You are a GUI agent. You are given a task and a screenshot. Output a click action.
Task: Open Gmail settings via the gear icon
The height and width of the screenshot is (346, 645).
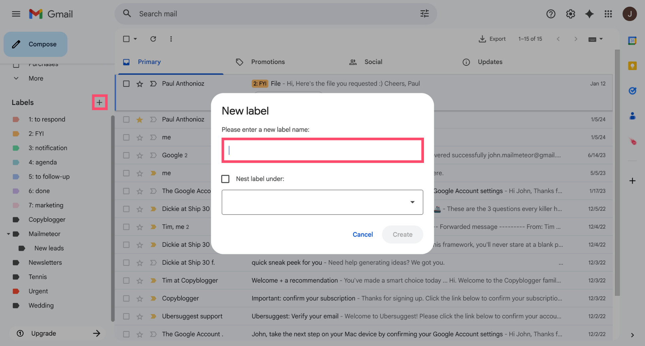[570, 14]
